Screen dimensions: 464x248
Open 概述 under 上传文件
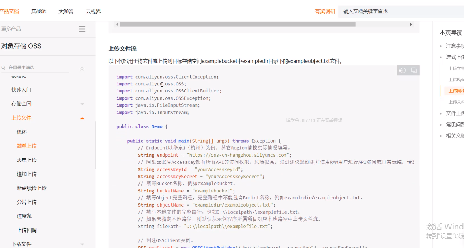22,132
